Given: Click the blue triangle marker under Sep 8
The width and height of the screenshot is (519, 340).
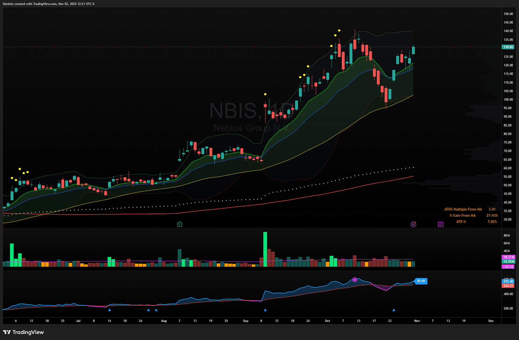Looking at the screenshot, I should [x=265, y=310].
